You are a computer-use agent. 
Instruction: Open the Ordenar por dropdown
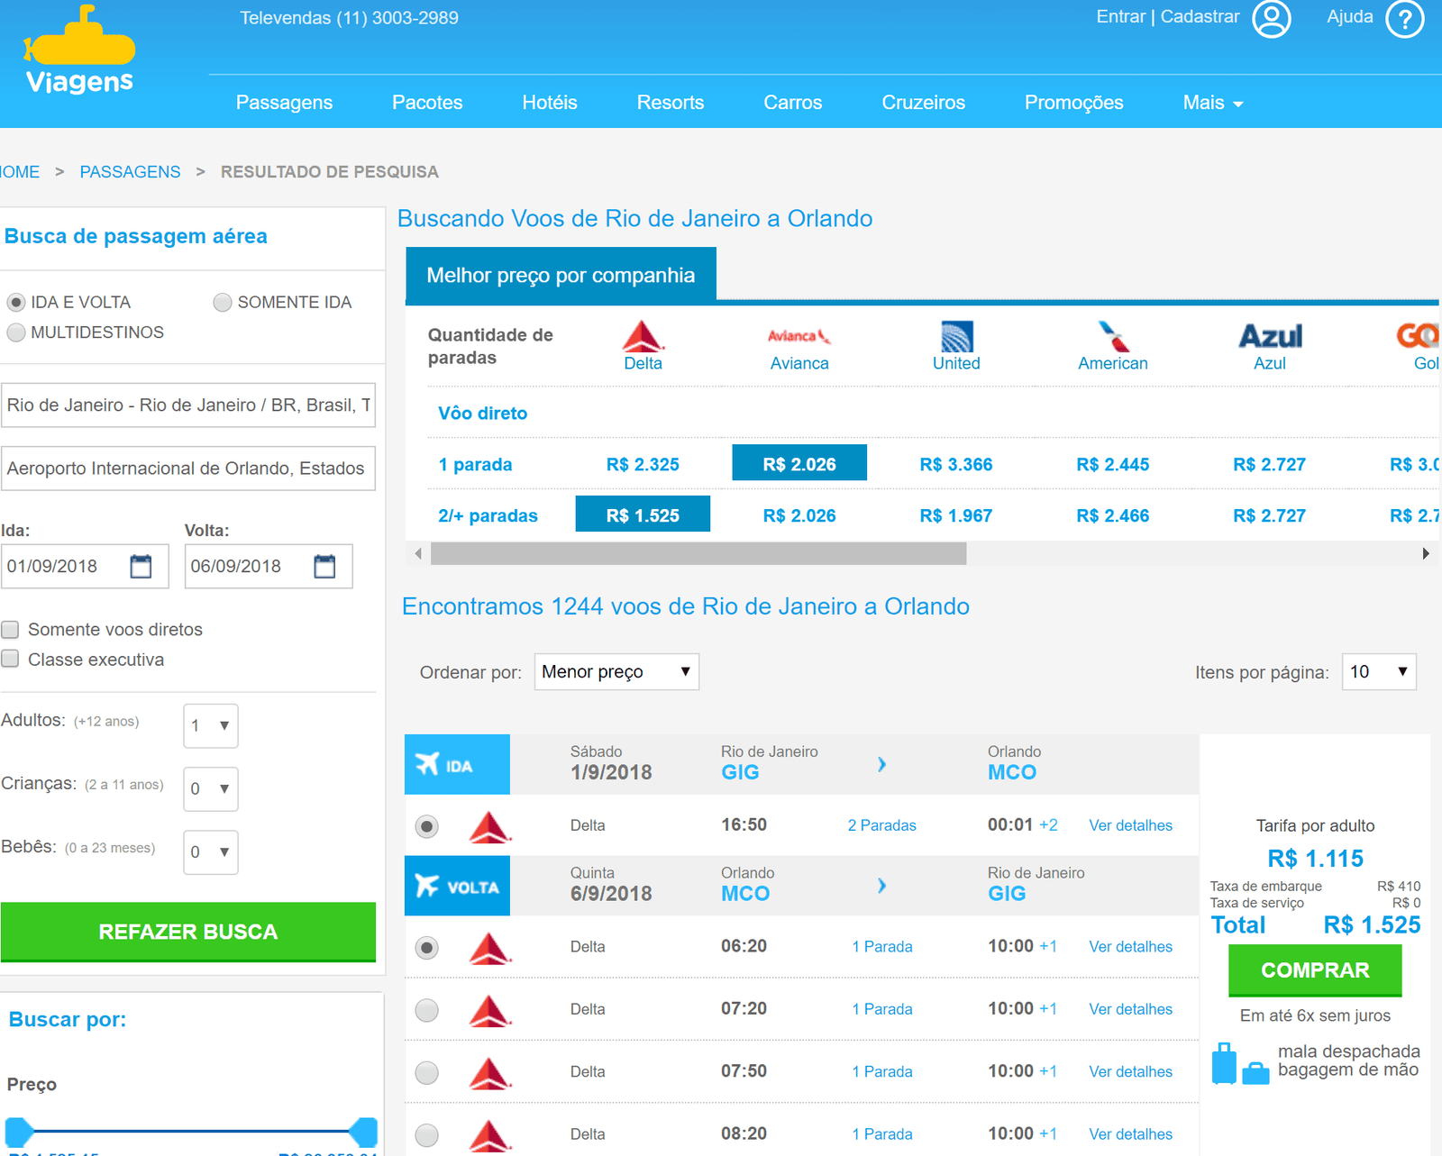click(x=616, y=672)
